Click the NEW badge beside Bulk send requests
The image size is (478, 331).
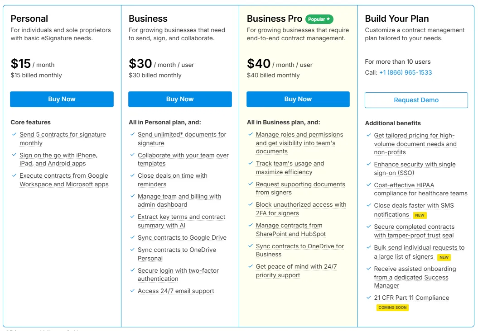click(x=444, y=257)
